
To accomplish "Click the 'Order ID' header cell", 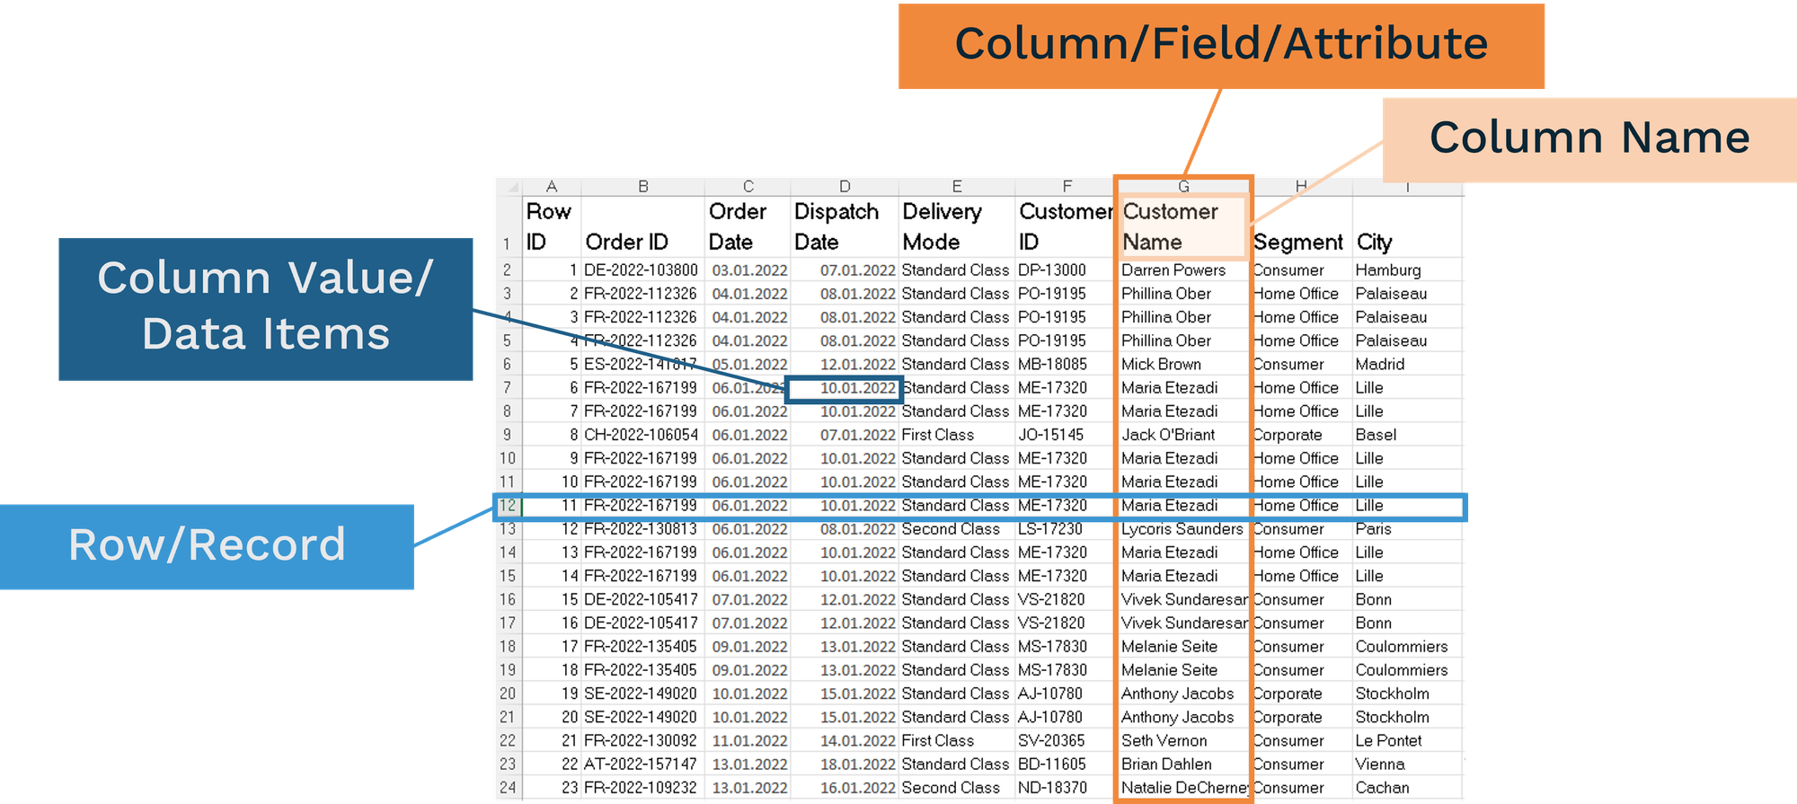I will pos(643,227).
